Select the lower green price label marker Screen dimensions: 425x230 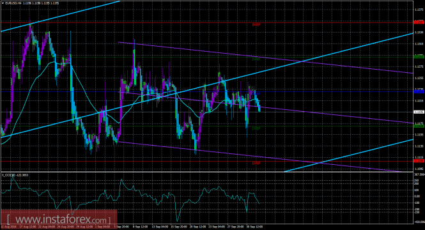tap(419, 126)
